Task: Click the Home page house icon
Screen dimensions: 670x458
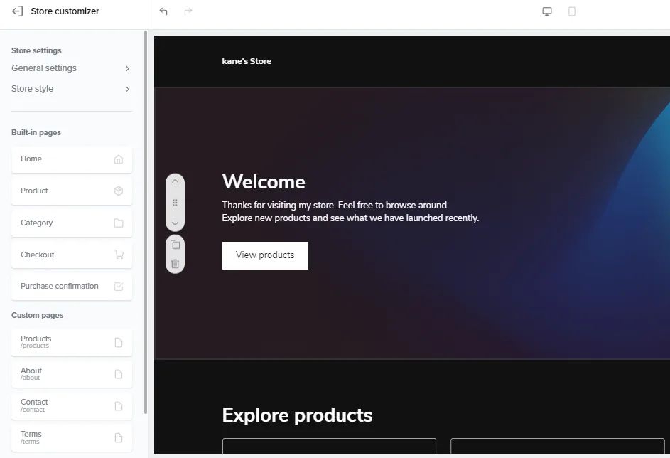Action: point(119,159)
